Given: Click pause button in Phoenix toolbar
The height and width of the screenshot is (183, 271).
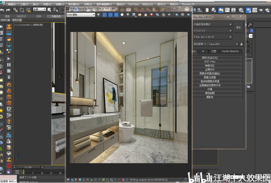Looking at the screenshot, I should [9, 65].
